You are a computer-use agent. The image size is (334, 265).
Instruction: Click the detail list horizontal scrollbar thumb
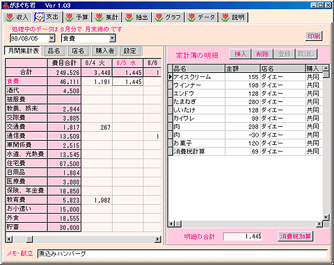coord(178,223)
